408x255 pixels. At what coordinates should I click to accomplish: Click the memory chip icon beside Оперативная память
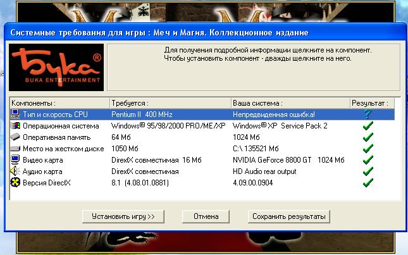tap(15, 137)
